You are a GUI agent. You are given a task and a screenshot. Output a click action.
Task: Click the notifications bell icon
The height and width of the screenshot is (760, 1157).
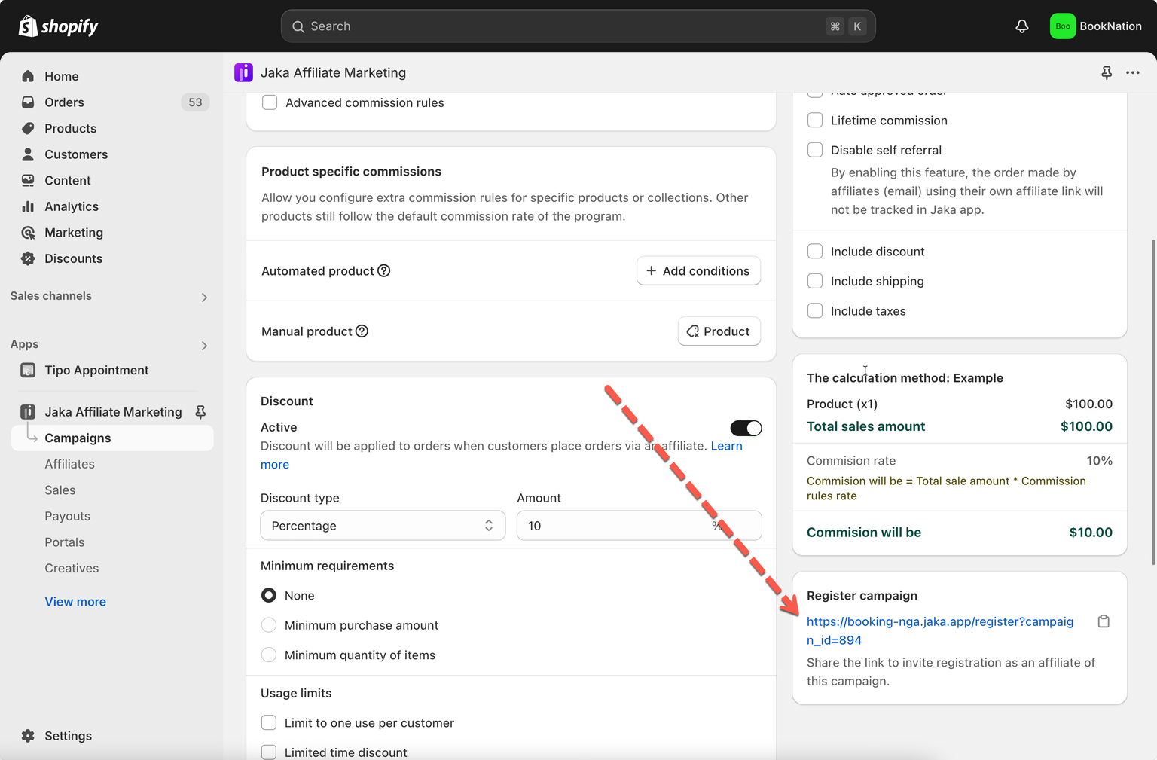pos(1021,26)
